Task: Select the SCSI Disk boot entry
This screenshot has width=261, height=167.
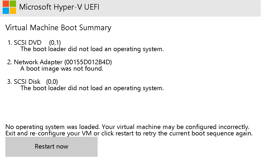Action: 33,82
